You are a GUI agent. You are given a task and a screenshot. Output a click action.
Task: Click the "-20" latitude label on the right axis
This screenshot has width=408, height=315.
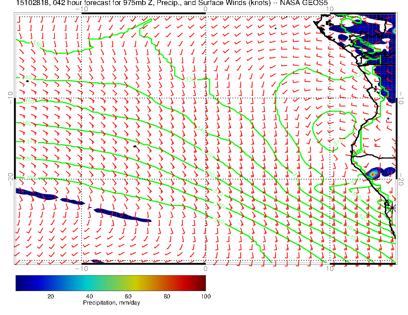click(400, 179)
